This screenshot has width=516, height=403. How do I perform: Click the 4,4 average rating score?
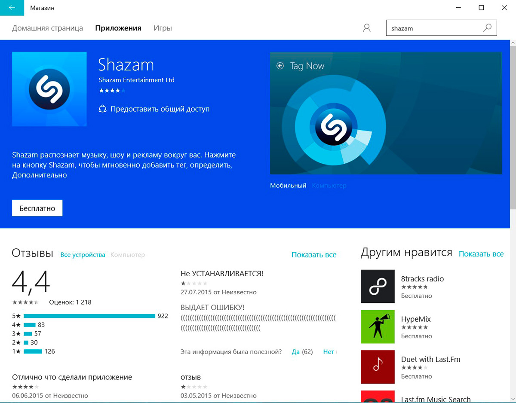31,282
